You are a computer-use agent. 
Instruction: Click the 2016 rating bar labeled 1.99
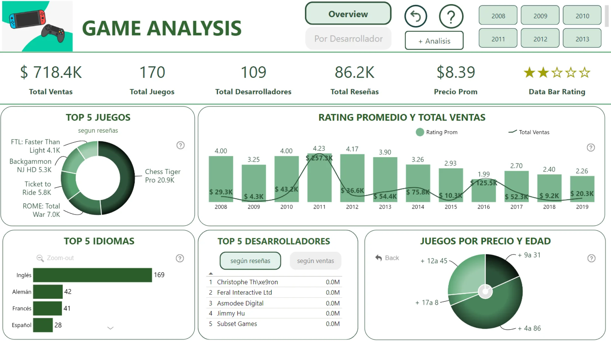click(483, 191)
